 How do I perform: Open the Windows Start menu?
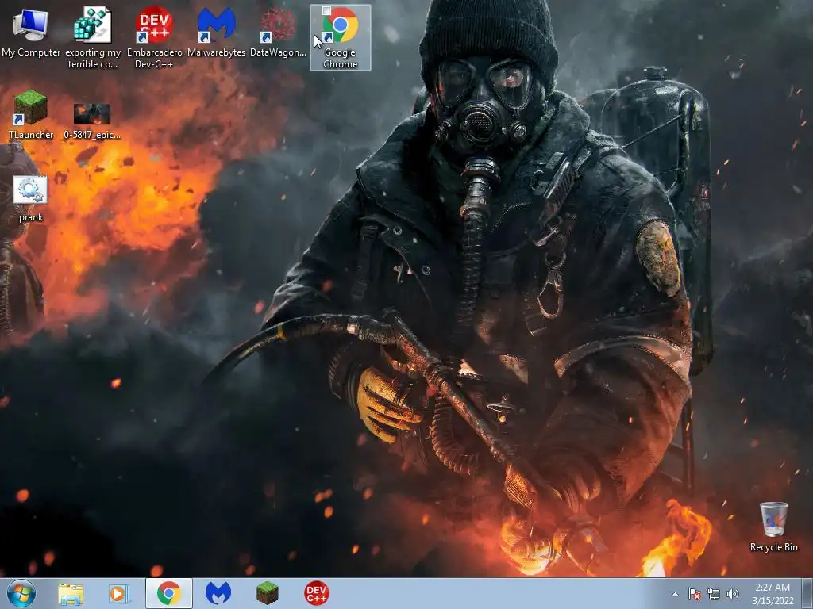click(21, 593)
